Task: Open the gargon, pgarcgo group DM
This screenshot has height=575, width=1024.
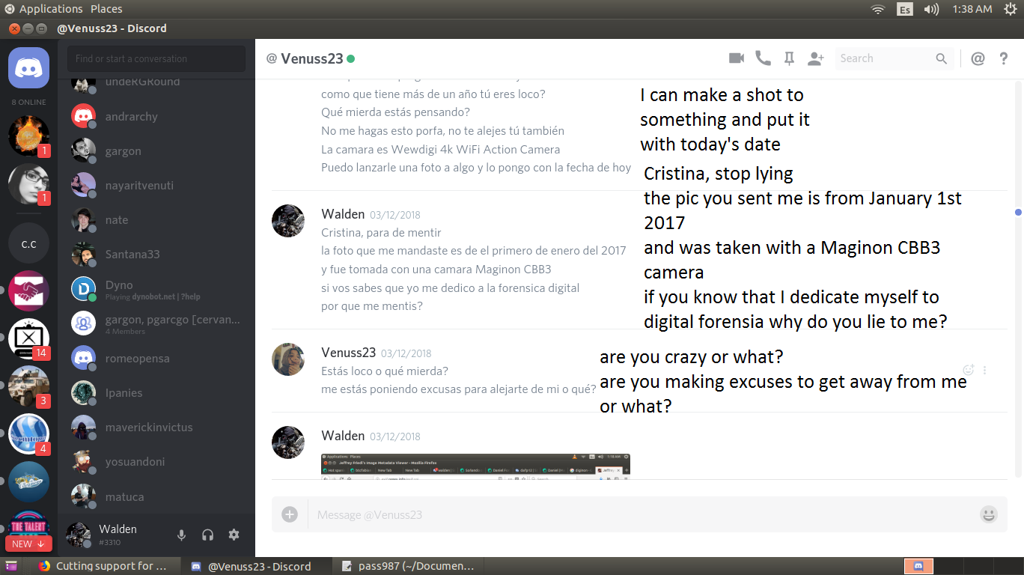Action: 156,323
